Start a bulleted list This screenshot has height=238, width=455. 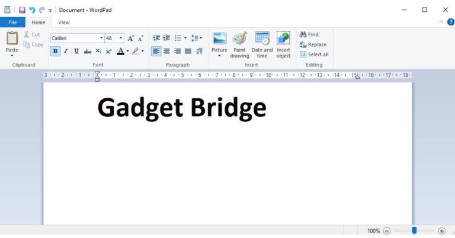[178, 38]
